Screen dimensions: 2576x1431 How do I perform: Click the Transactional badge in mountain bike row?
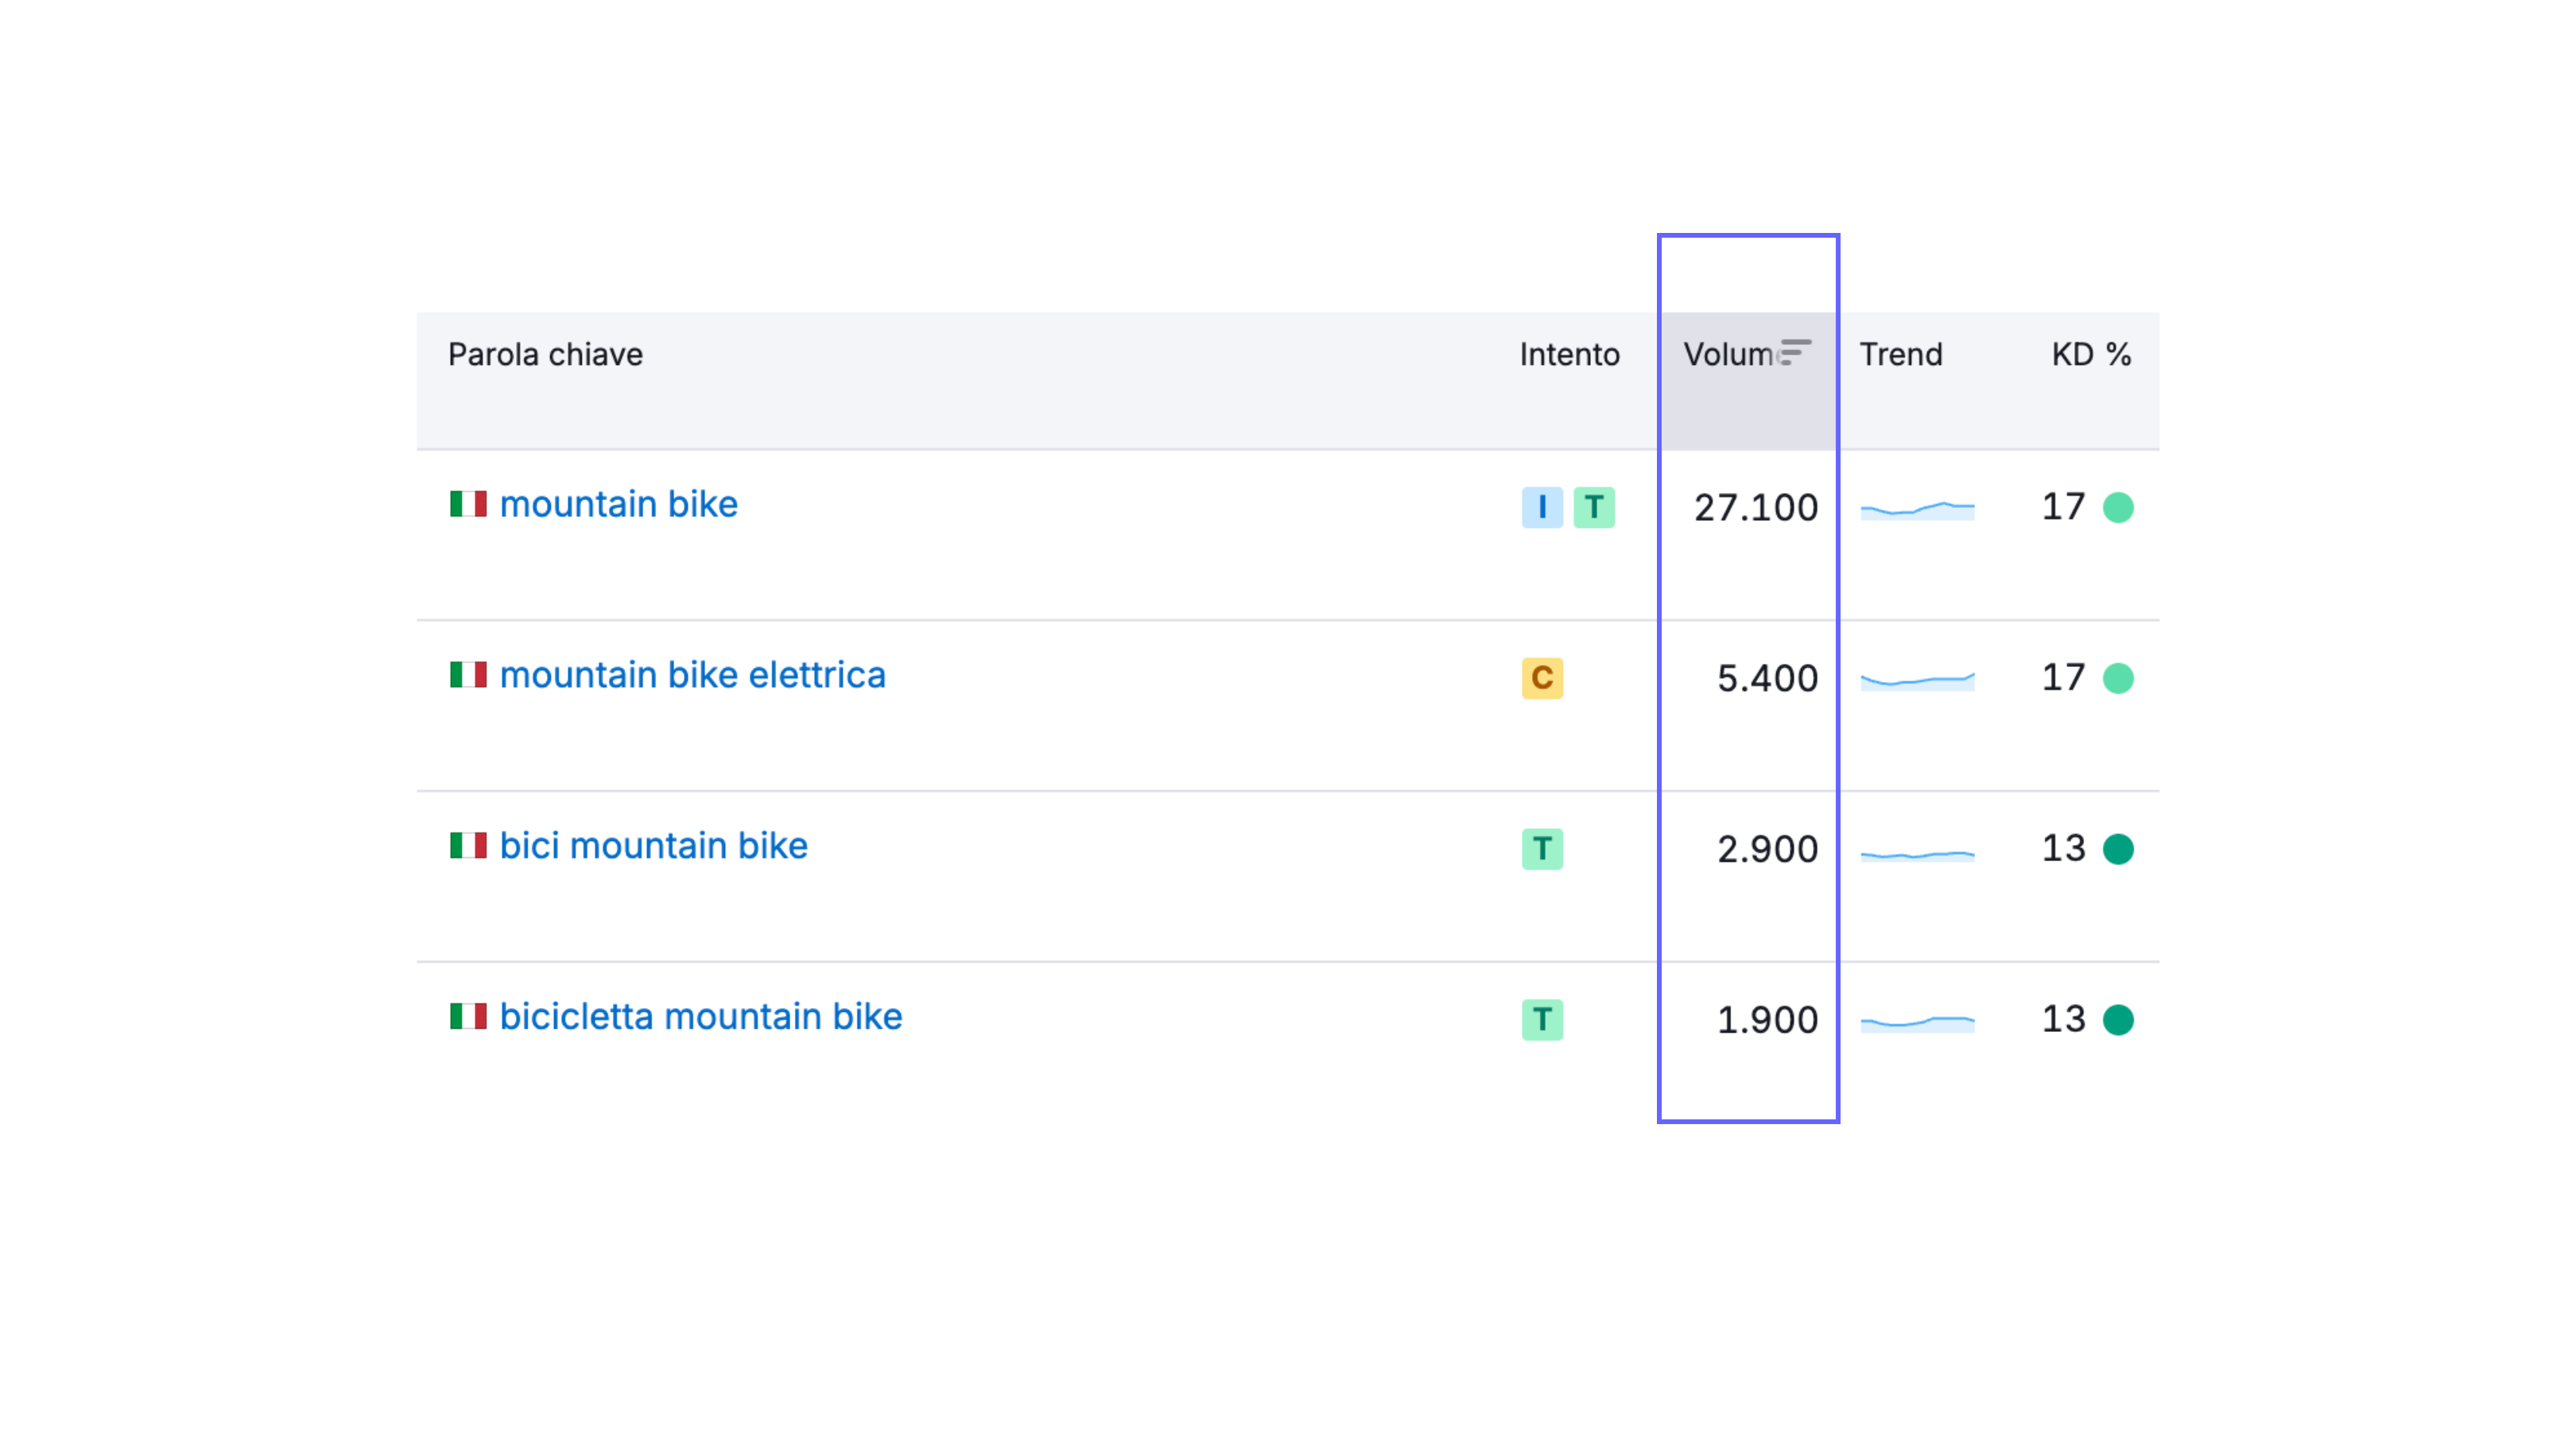(x=1593, y=507)
